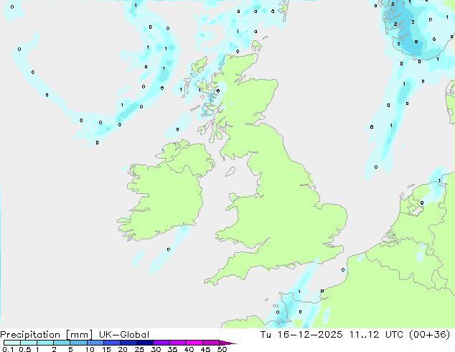Select the 2–5 mm legend color swatch
Image resolution: width=455 pixels, height=352 pixels.
tap(62, 343)
